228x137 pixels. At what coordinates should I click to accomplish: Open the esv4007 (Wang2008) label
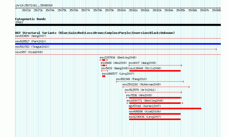[142, 63]
